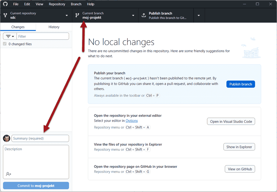Open the dropdown arrow next to Publish branch
The width and height of the screenshot is (277, 192).
(x=199, y=15)
